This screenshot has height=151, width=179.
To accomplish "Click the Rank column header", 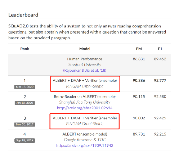I will coord(24,49).
